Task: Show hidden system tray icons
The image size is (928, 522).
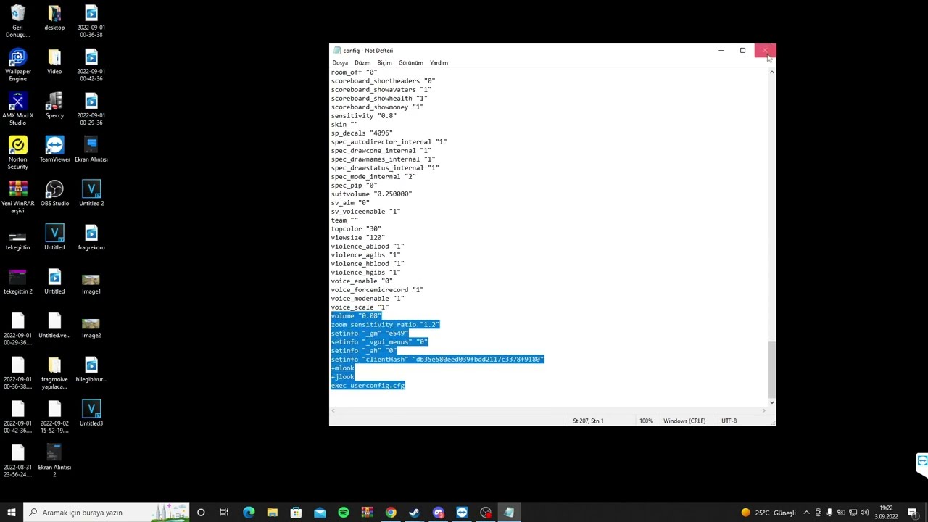Action: pos(806,513)
